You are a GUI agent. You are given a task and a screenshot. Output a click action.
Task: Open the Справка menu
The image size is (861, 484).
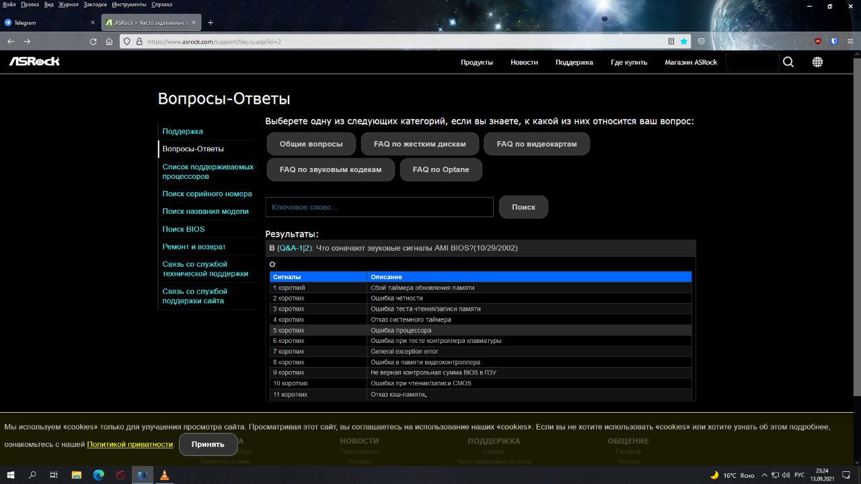point(162,4)
